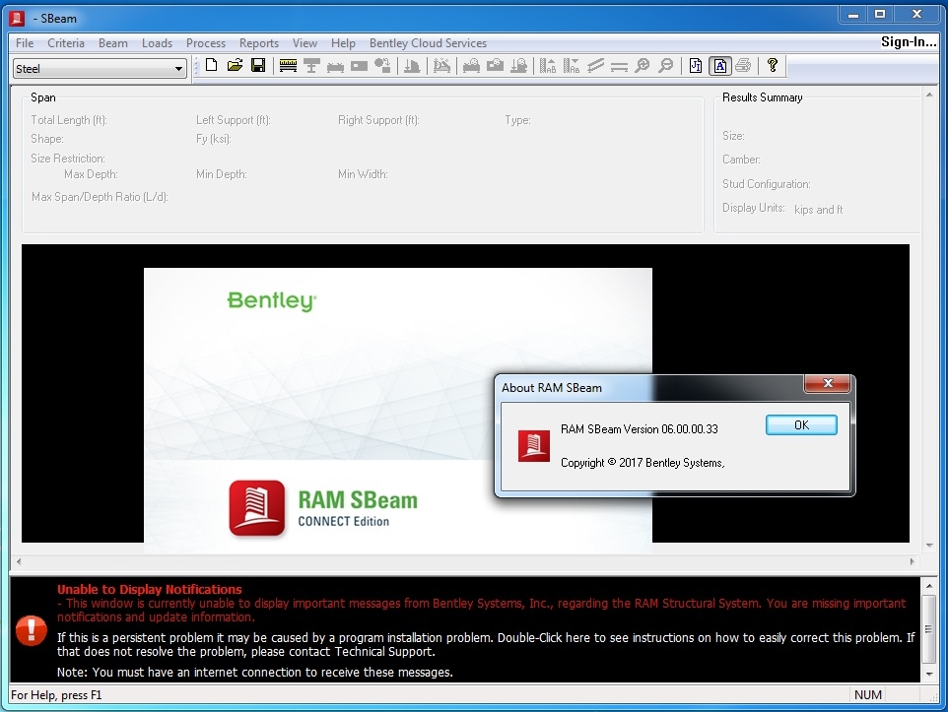Toggle the highlighted letter A toolbar button
This screenshot has height=712, width=948.
[720, 66]
